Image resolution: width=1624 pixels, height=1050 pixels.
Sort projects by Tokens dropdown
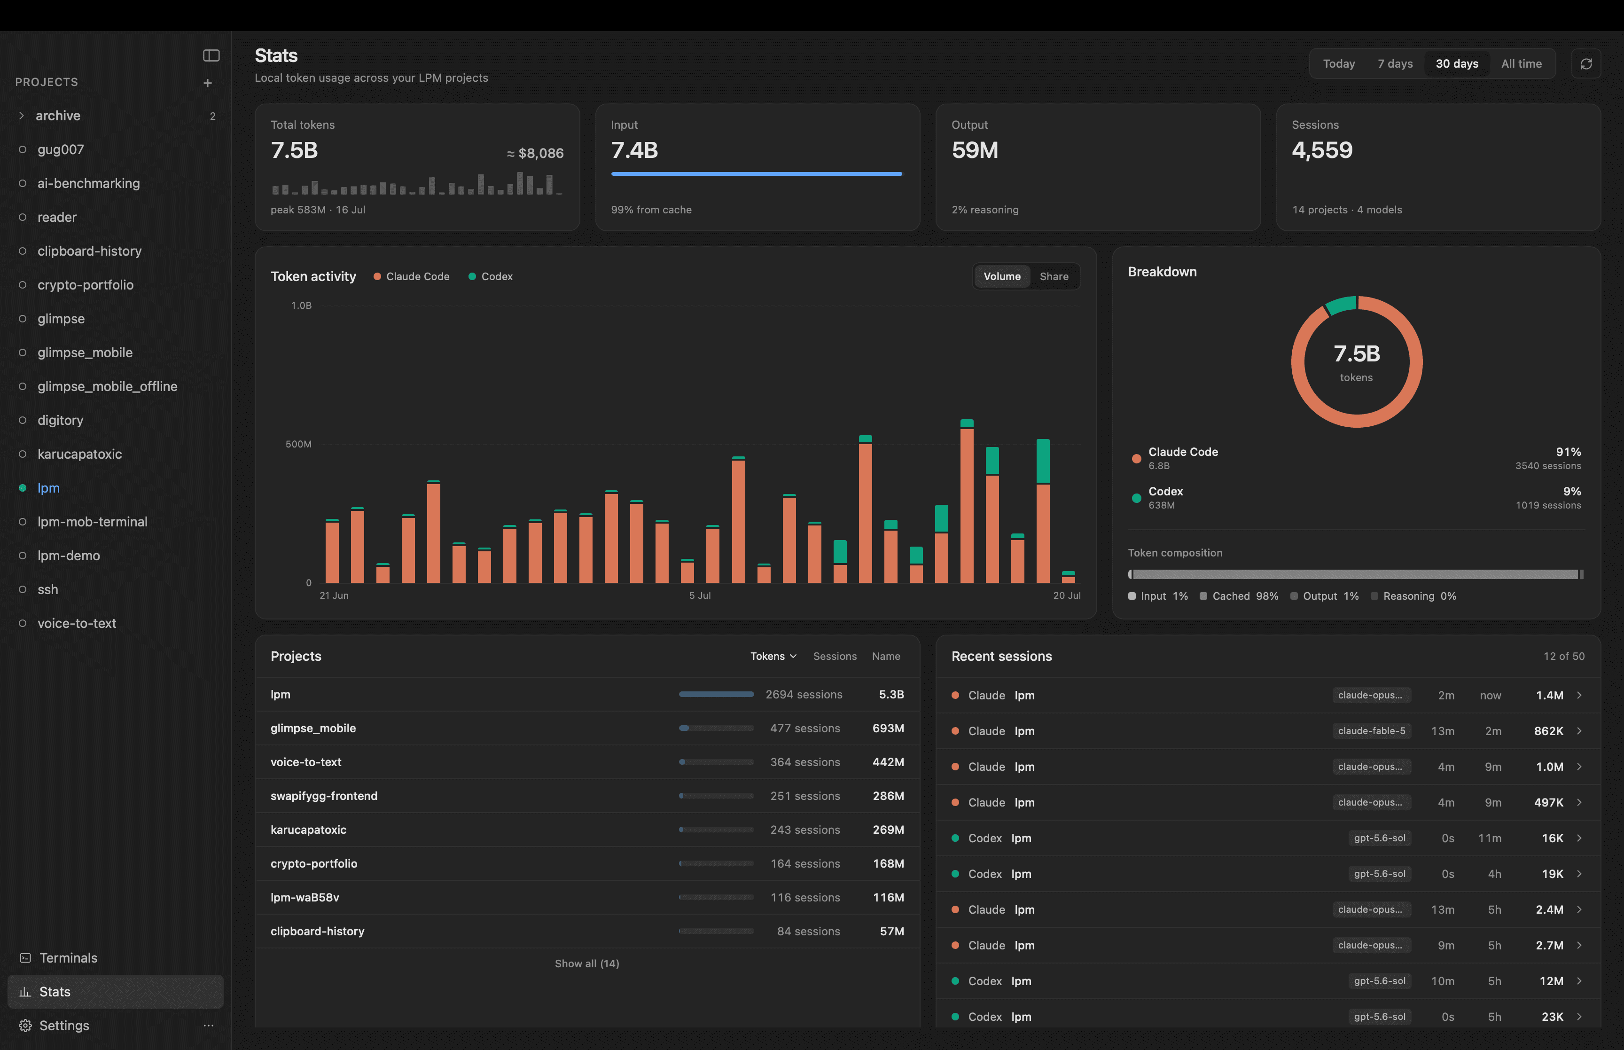(x=773, y=656)
